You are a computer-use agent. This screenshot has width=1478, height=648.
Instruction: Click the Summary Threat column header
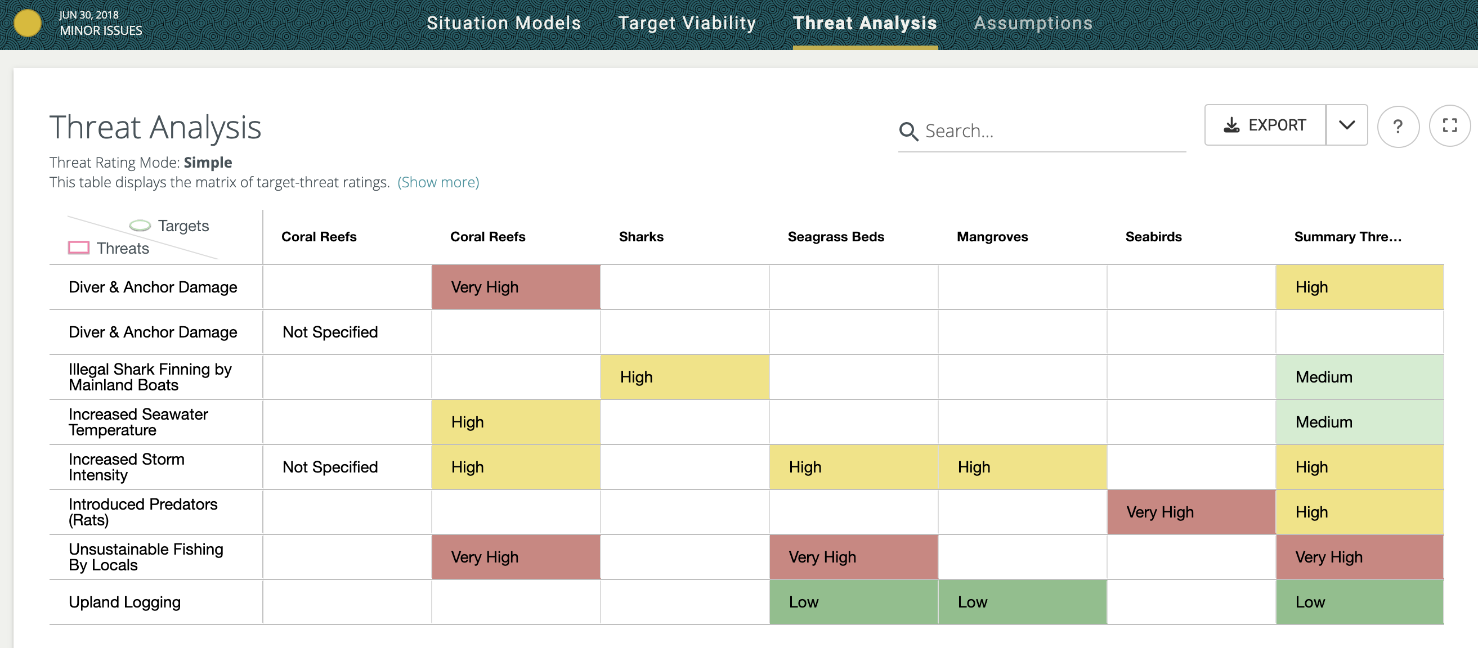[1347, 237]
